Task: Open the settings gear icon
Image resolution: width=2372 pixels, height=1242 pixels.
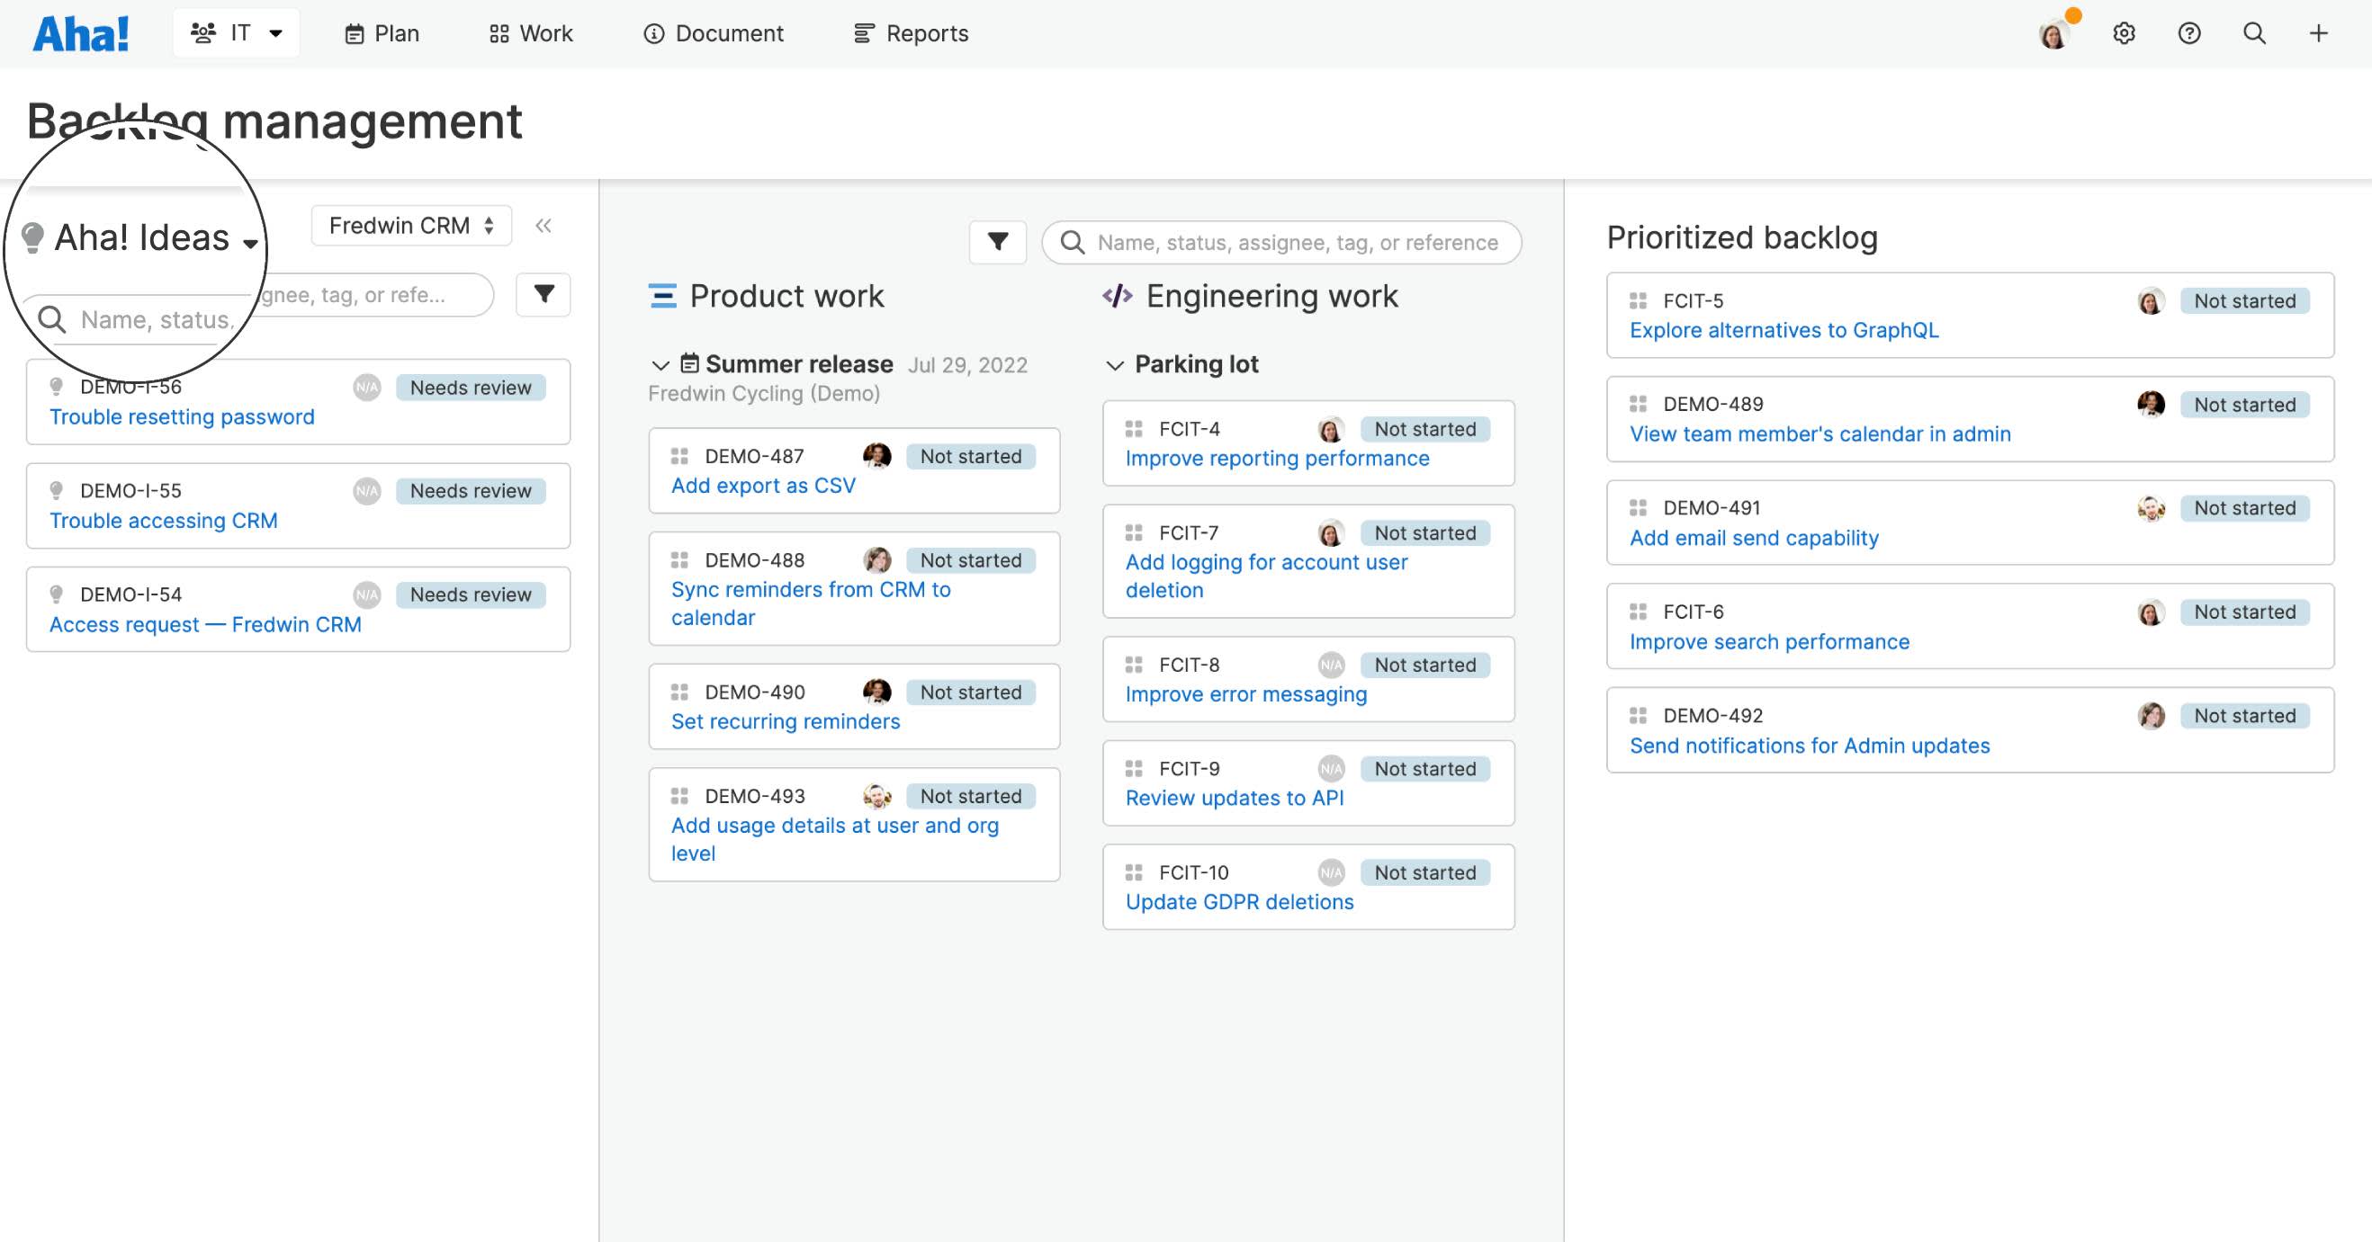Action: pos(2124,34)
